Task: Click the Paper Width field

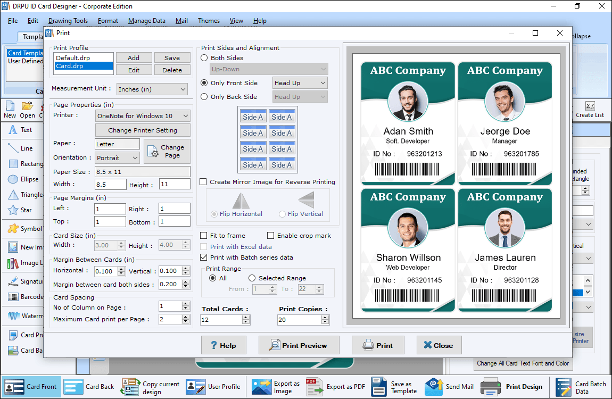Action: tap(111, 184)
